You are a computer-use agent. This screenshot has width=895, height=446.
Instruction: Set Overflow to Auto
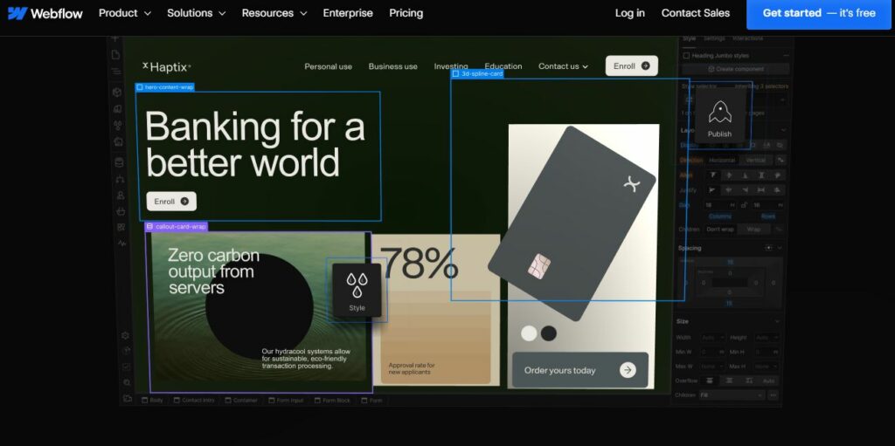coord(768,381)
